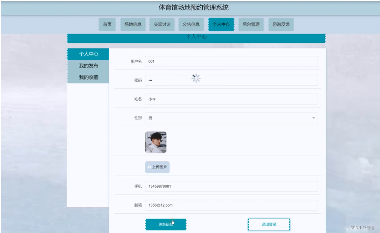380x233 pixels.
Task: Click the 退出登录 button
Action: click(269, 224)
